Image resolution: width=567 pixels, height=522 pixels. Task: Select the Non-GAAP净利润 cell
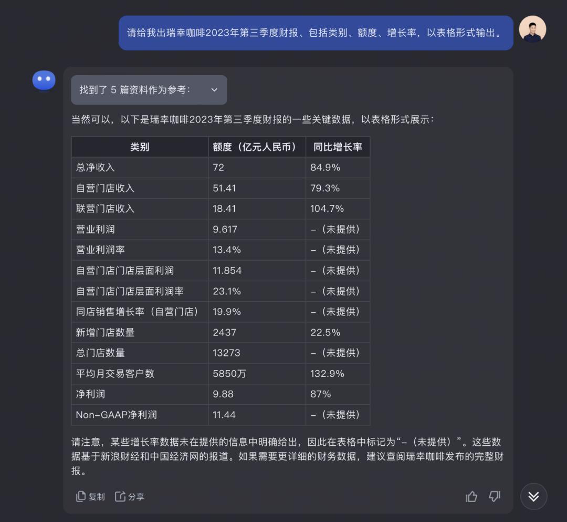140,415
